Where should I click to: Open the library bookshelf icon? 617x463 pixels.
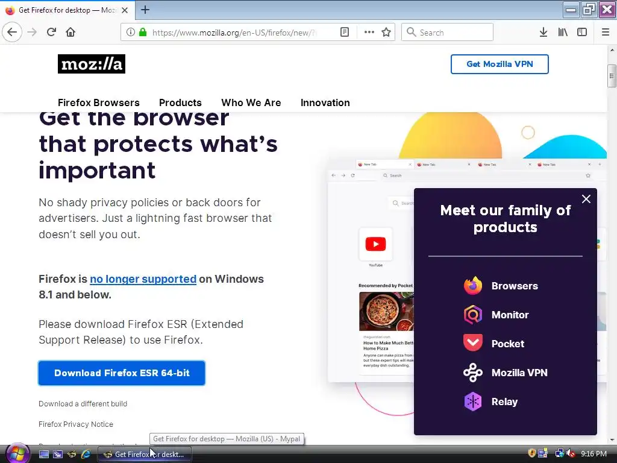(563, 33)
